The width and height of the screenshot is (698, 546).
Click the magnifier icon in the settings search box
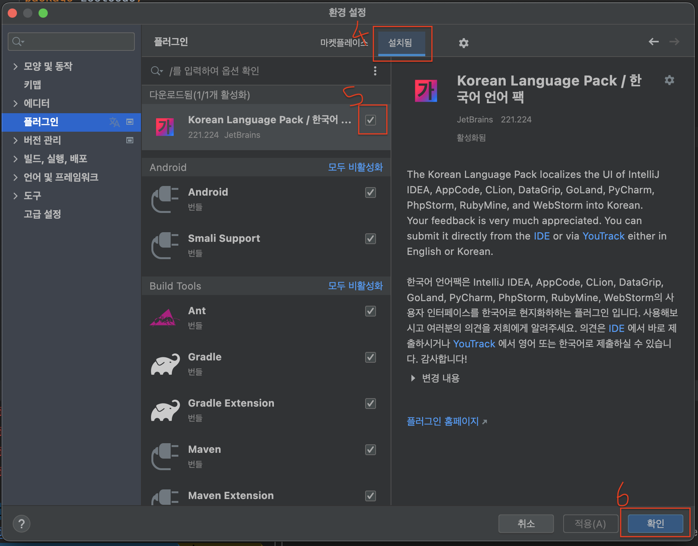18,42
